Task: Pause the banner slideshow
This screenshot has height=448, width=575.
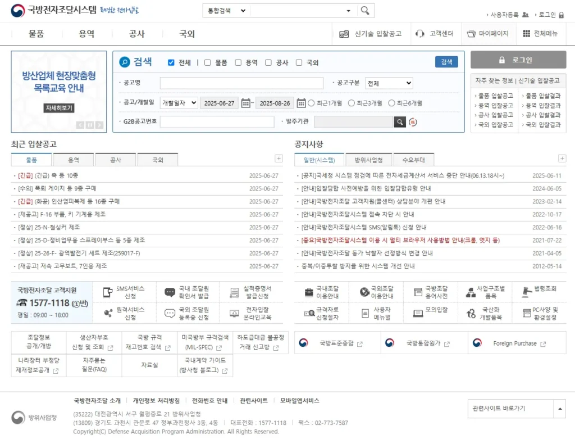Action: point(89,125)
